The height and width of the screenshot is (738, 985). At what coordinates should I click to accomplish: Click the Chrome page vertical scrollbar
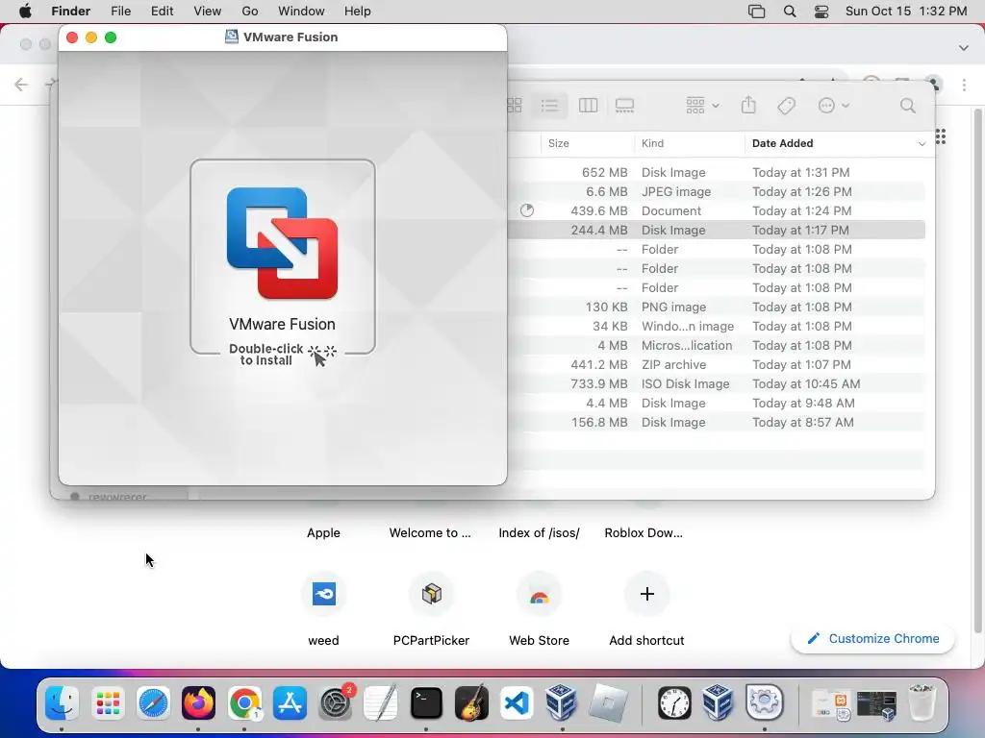978,370
